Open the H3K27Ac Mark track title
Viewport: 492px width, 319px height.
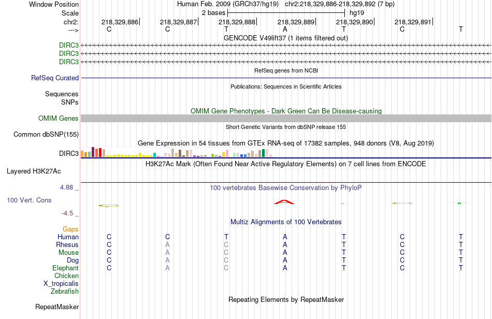point(286,164)
